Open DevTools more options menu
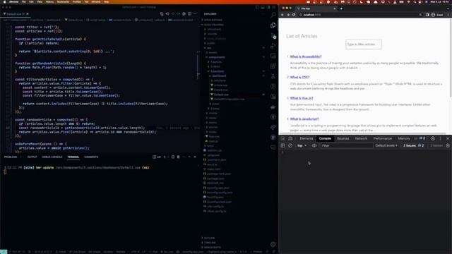 pos(440,138)
